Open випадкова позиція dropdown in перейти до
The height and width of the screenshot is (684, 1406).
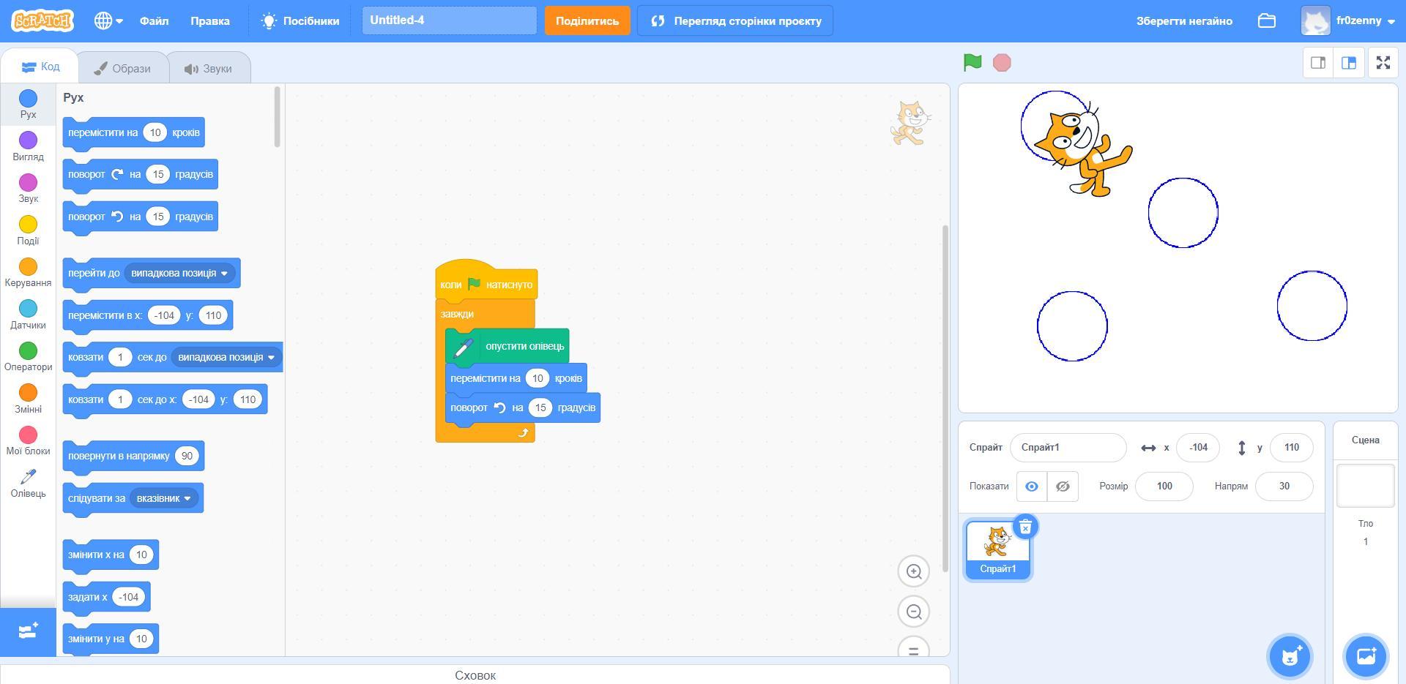[x=179, y=273]
